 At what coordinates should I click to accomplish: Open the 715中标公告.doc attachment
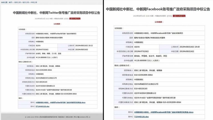point(141,117)
